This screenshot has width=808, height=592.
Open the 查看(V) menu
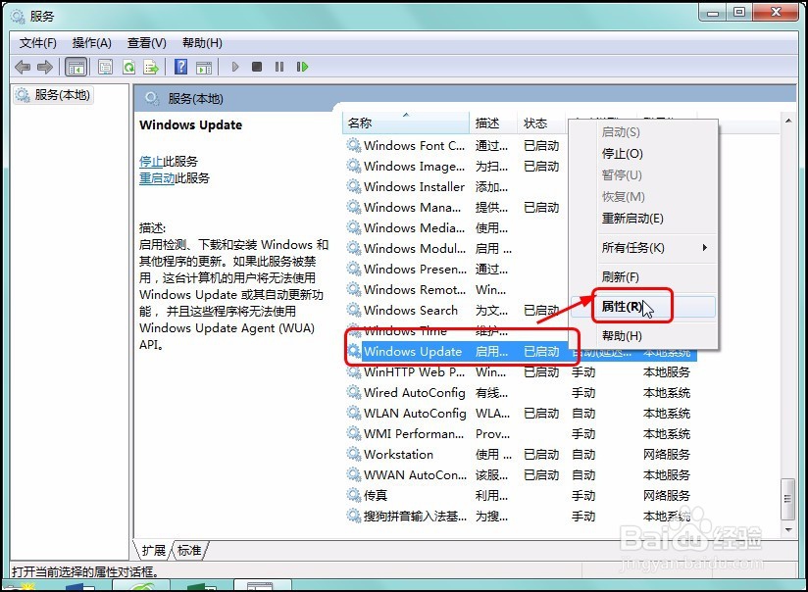(147, 43)
